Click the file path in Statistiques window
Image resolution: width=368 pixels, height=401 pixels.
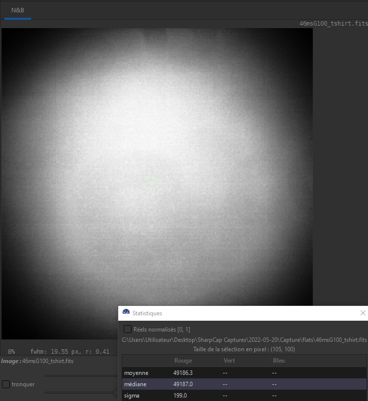click(244, 340)
